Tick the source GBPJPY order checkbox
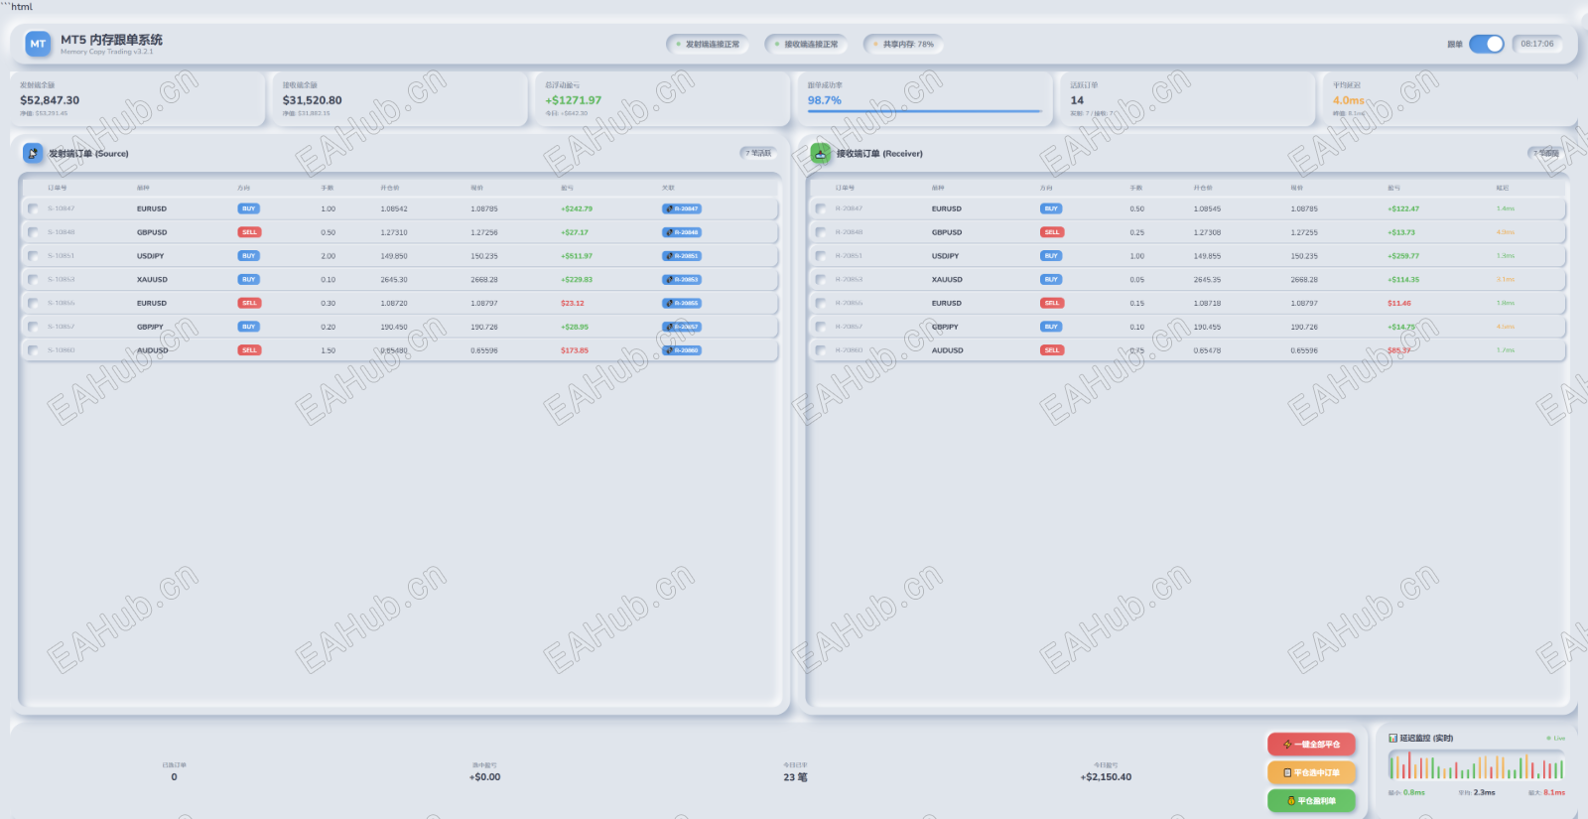Screen dimensions: 1588x819 pos(33,327)
